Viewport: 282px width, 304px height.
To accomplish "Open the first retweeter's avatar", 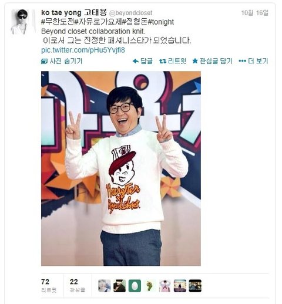I will pos(105,286).
